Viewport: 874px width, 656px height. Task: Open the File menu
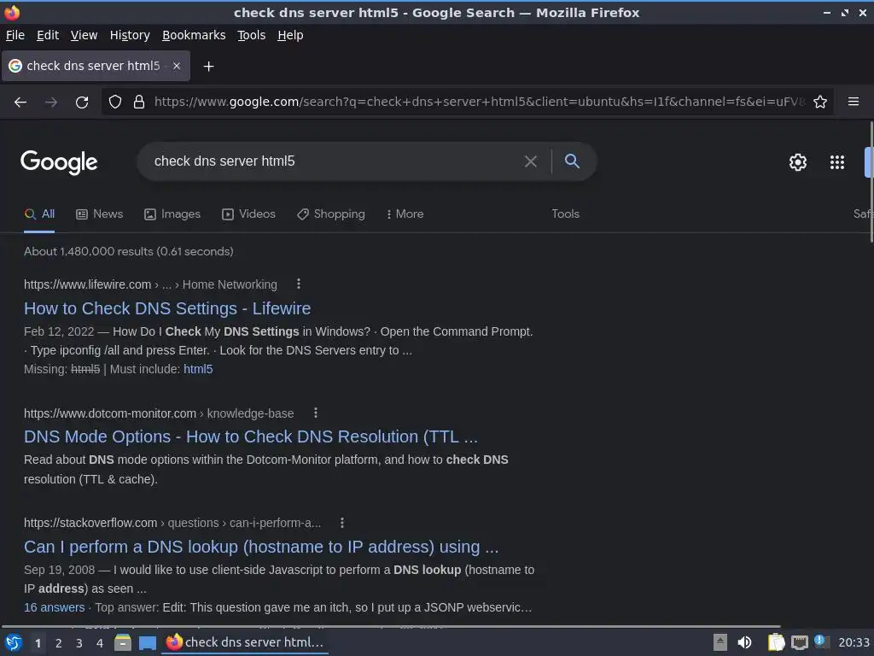point(15,35)
